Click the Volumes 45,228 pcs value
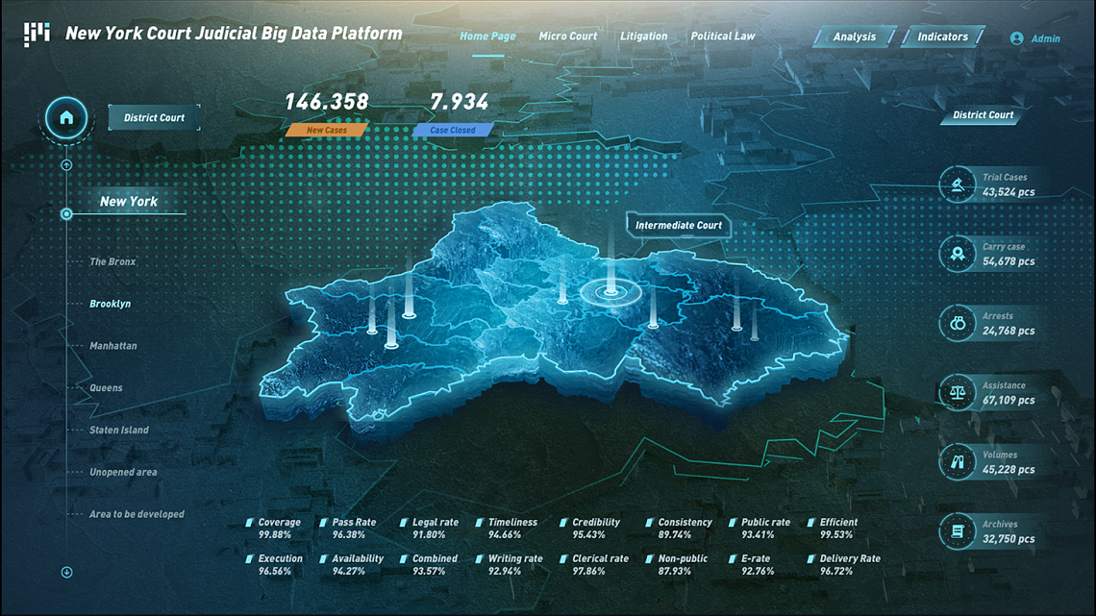This screenshot has height=616, width=1096. coord(1009,469)
